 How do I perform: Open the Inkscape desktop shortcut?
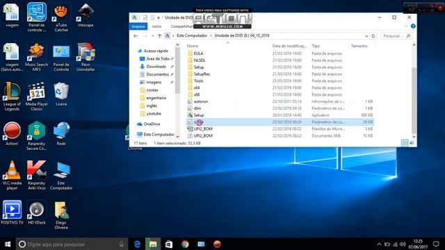point(86,15)
